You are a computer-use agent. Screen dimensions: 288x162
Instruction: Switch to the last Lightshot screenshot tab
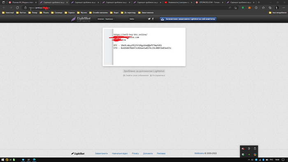tap(241, 2)
